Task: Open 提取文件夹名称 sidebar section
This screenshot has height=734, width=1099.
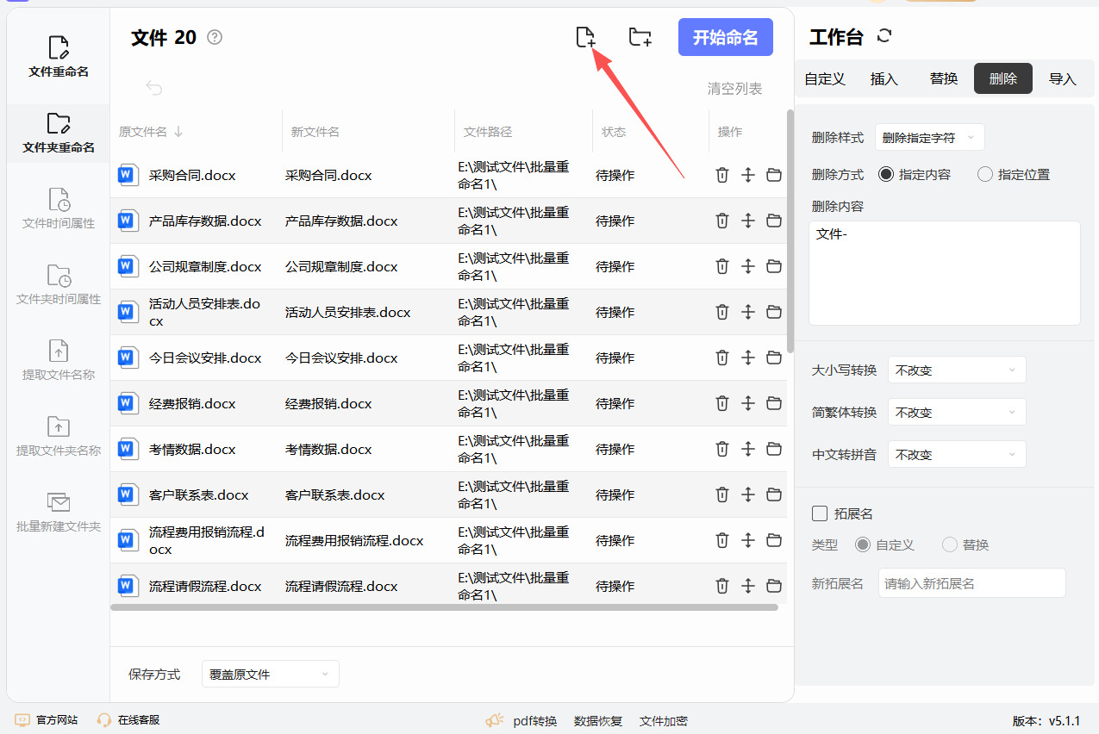Action: pyautogui.click(x=59, y=437)
